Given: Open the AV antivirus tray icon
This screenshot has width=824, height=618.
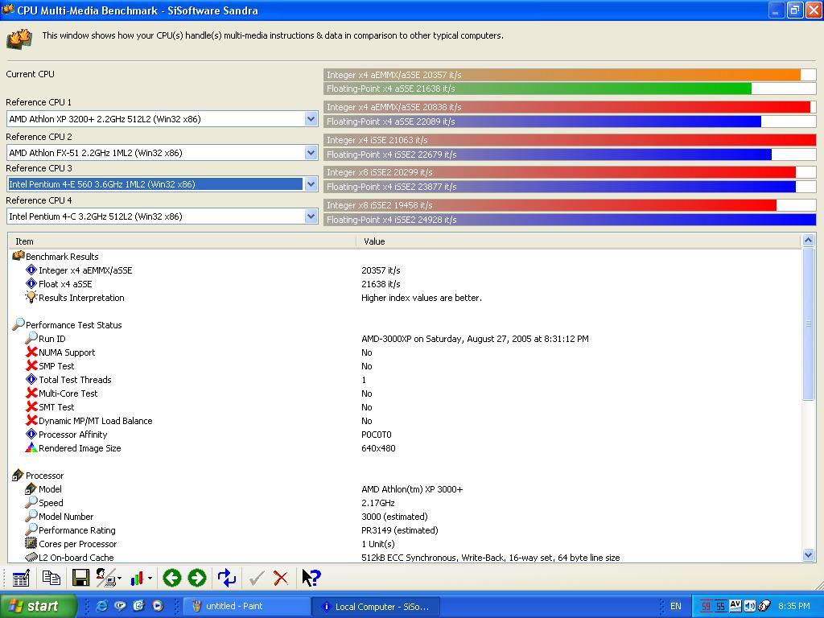Looking at the screenshot, I should pyautogui.click(x=735, y=606).
